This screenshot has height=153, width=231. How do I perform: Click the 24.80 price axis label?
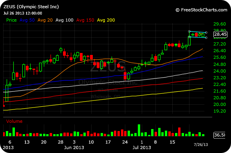(220, 64)
